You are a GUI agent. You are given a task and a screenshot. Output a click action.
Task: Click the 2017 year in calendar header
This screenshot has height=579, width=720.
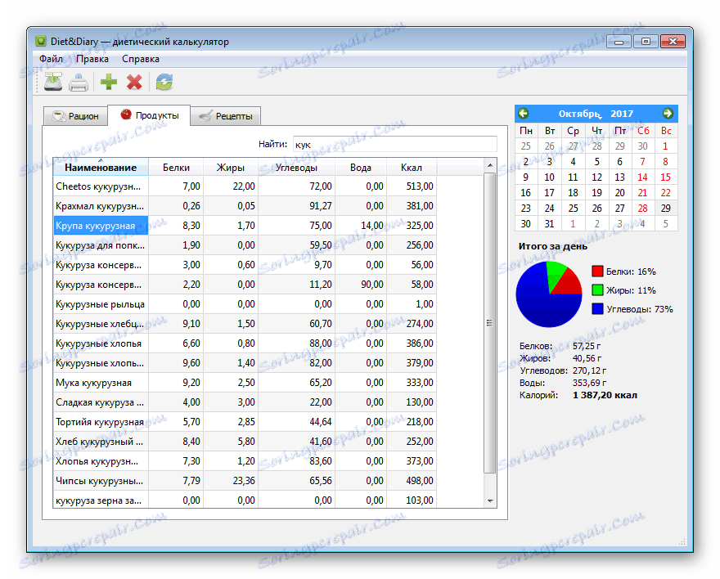click(x=622, y=114)
